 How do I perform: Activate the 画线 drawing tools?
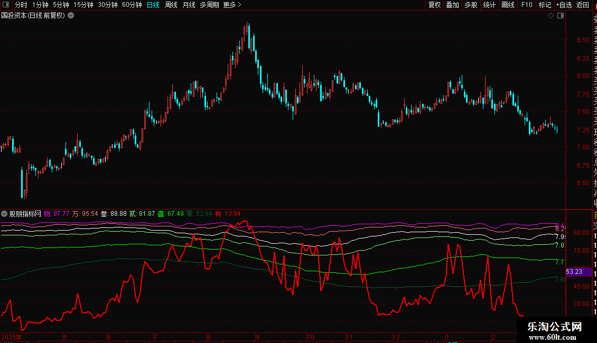click(508, 5)
